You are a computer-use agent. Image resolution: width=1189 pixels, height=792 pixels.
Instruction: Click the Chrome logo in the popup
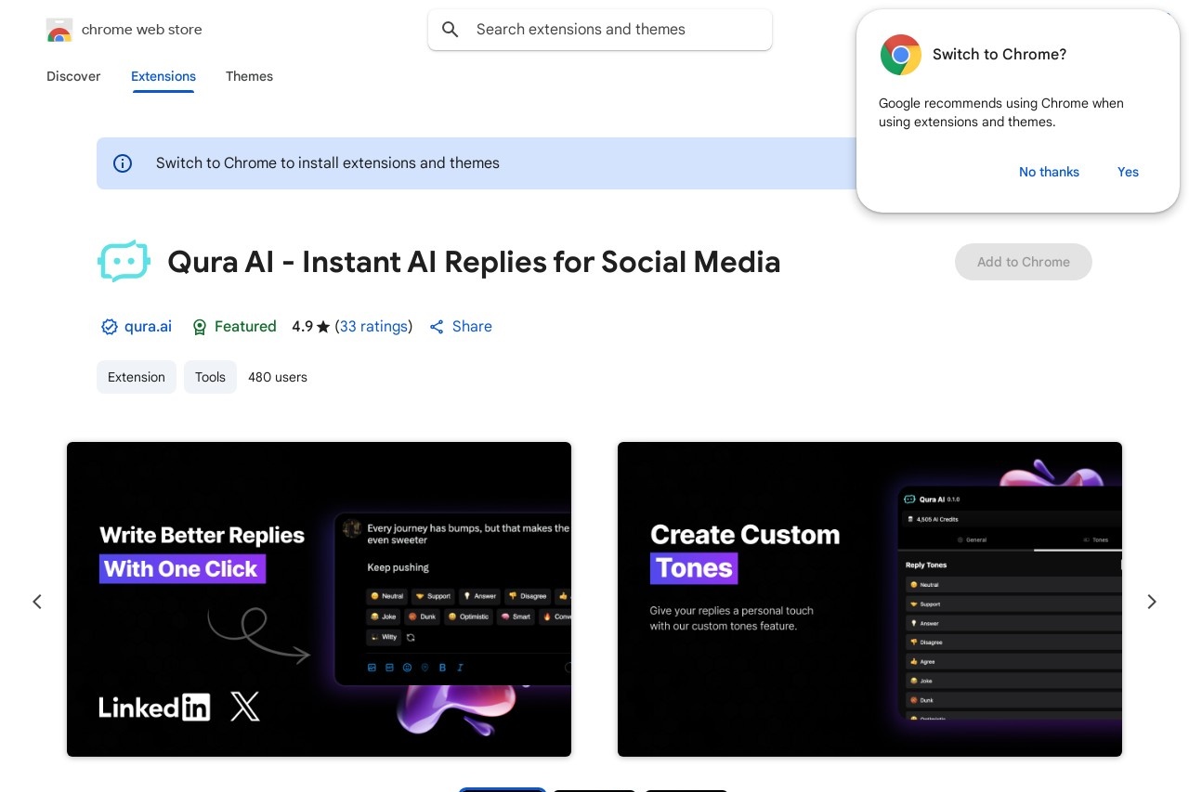900,55
